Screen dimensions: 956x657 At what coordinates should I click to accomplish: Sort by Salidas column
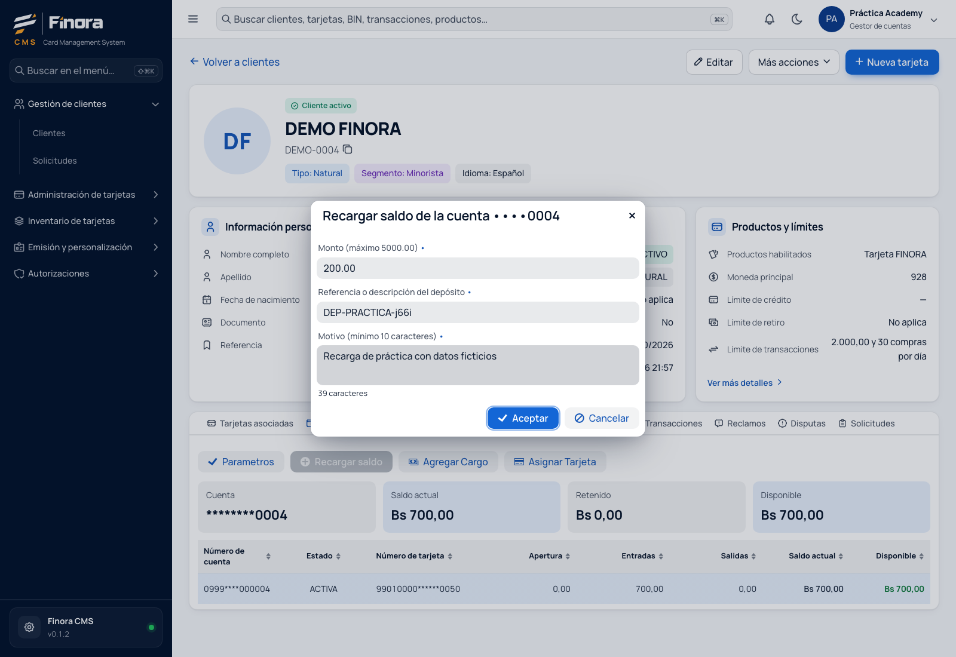753,556
